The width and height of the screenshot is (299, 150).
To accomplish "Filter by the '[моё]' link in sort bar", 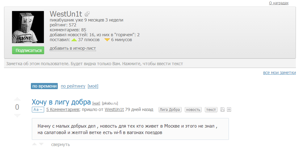I will click(x=93, y=86).
